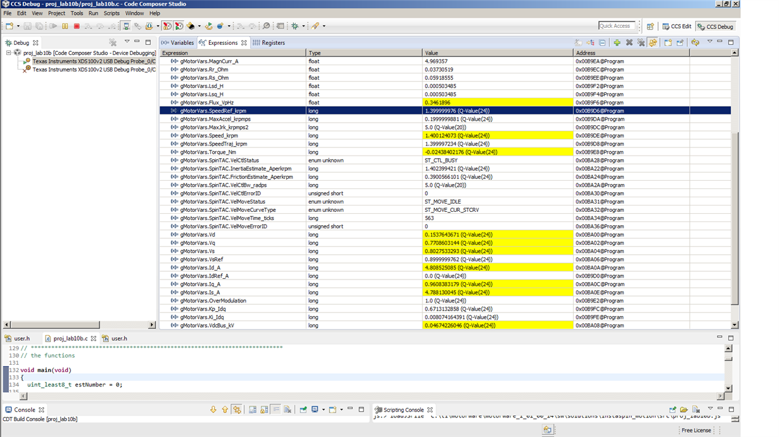
Task: Suspend the running program with the pause icon
Action: coord(65,26)
